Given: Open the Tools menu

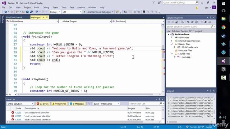Looking at the screenshot, I should 64,8.
